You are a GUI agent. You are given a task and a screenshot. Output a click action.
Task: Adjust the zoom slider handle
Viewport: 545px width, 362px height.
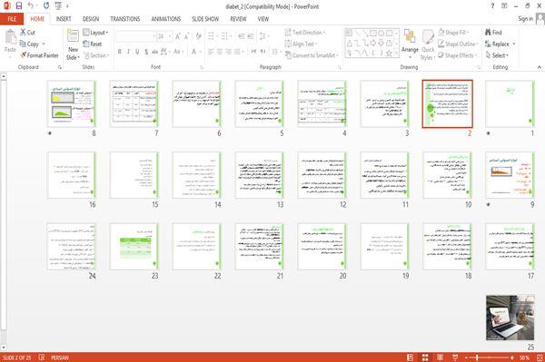[x=477, y=357]
